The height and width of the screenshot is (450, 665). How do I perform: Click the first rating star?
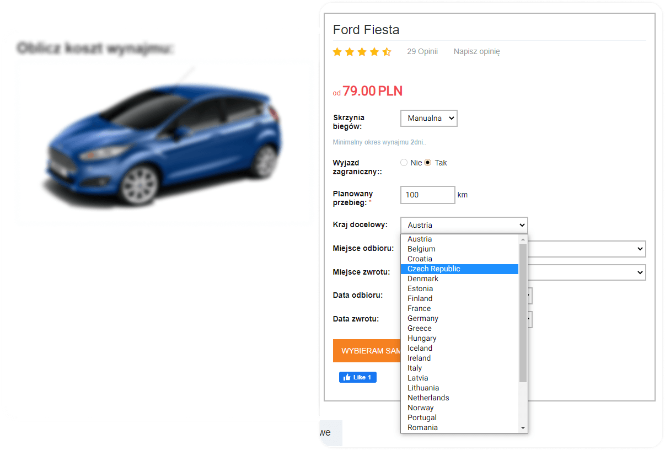(337, 52)
